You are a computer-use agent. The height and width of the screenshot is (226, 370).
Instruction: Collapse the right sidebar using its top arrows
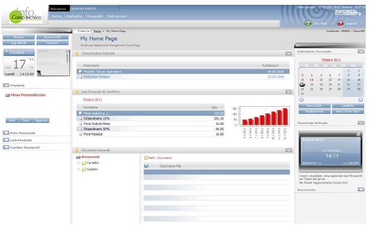[297, 45]
